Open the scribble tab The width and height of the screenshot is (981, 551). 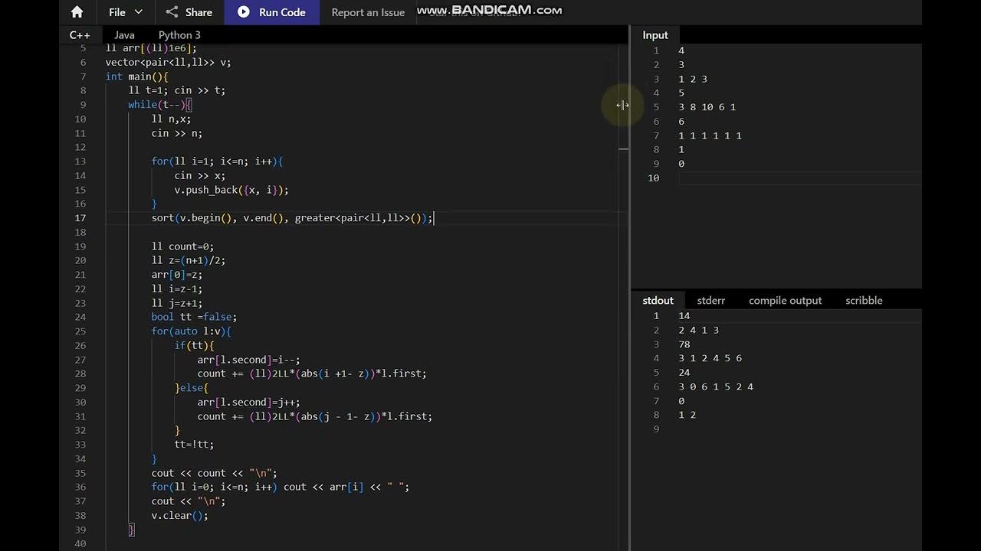click(x=864, y=301)
